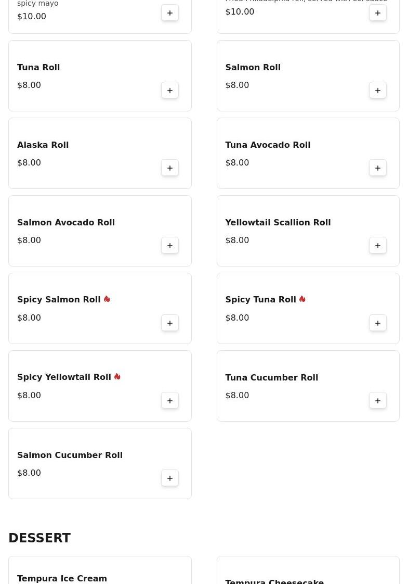The height and width of the screenshot is (584, 408).
Task: Click the Spicy Salmon Roll flame icon
Action: pos(107,299)
